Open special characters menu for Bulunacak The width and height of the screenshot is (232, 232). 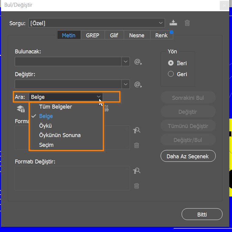coord(138,62)
